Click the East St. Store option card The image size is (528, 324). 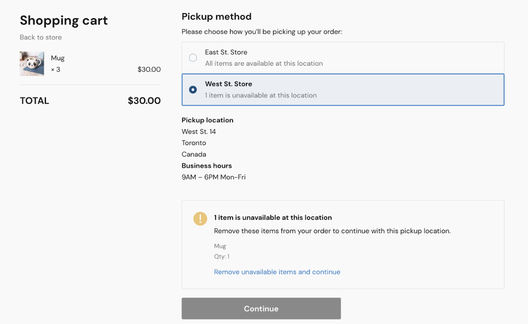click(x=343, y=57)
